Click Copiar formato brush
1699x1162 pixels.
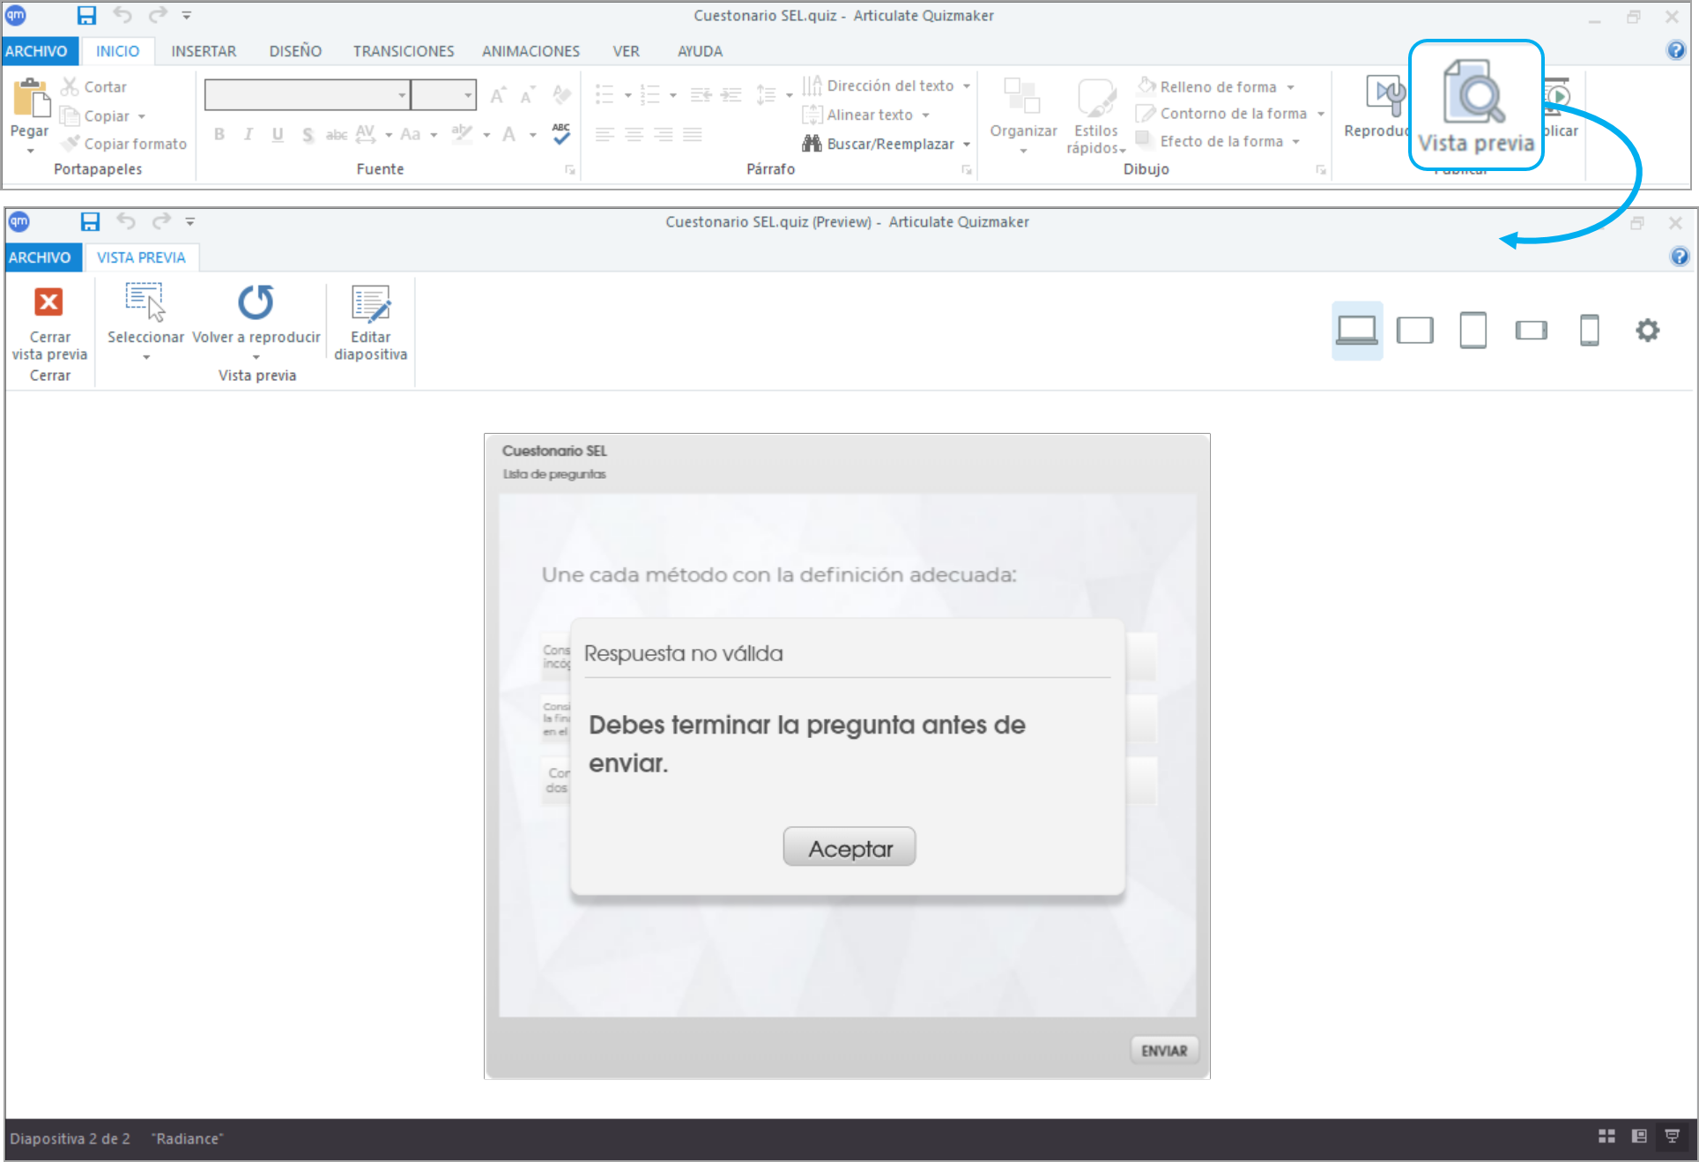coord(124,144)
